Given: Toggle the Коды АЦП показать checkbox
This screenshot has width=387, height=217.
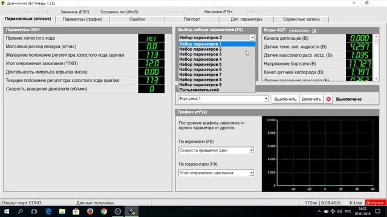Looking at the screenshot, I should [314, 31].
